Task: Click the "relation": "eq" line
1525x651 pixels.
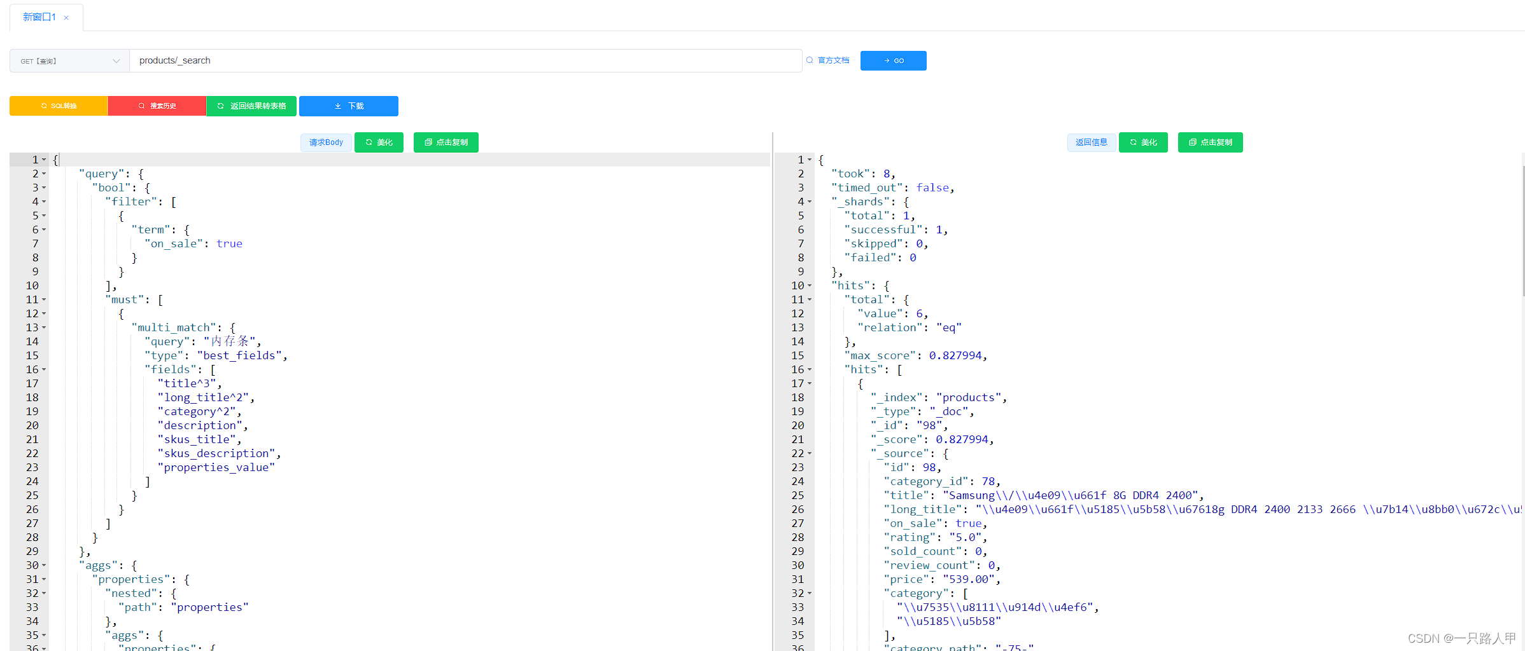Action: pyautogui.click(x=910, y=328)
